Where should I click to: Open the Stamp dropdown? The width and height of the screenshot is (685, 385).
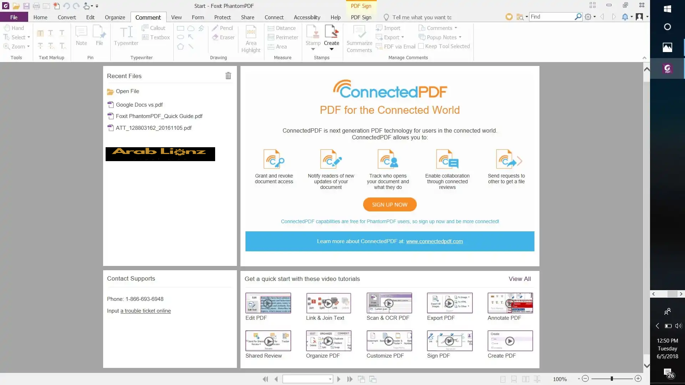[313, 50]
